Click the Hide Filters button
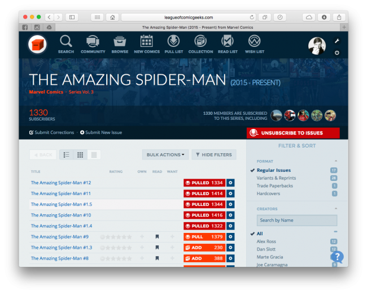Image resolution: width=367 pixels, height=294 pixels. (214, 155)
